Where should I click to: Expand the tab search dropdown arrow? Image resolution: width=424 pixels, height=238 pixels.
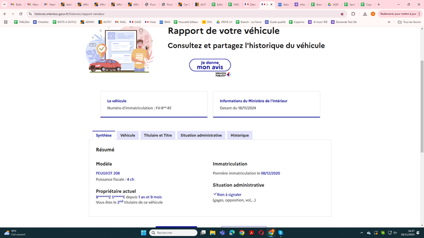[x=4, y=4]
